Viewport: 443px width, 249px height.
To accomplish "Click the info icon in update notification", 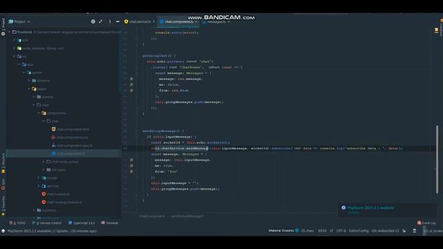I will click(343, 207).
